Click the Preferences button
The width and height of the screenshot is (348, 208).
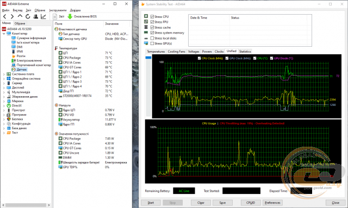coord(272,203)
